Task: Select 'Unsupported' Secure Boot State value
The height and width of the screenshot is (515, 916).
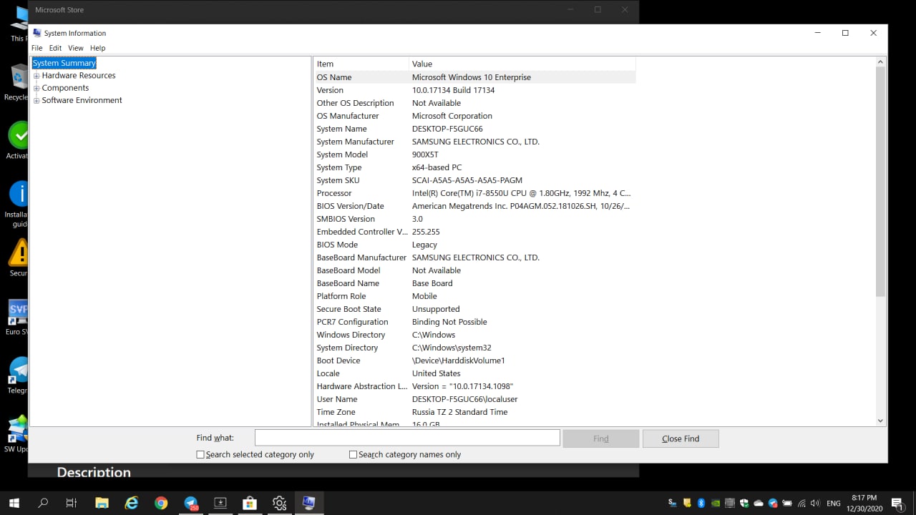Action: [436, 309]
